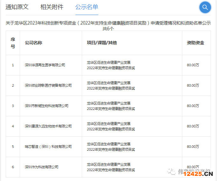Click the blue search magnifier icon

click(205, 7)
